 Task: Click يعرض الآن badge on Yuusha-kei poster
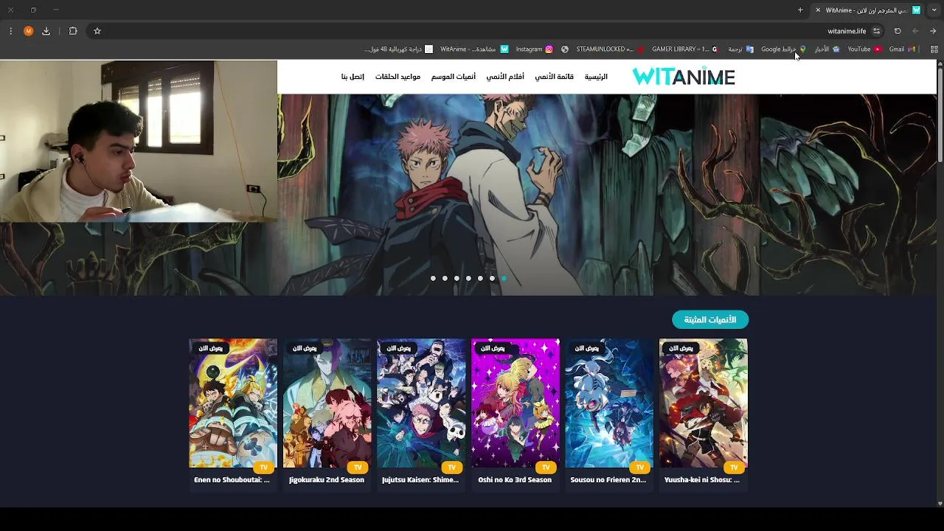[681, 348]
